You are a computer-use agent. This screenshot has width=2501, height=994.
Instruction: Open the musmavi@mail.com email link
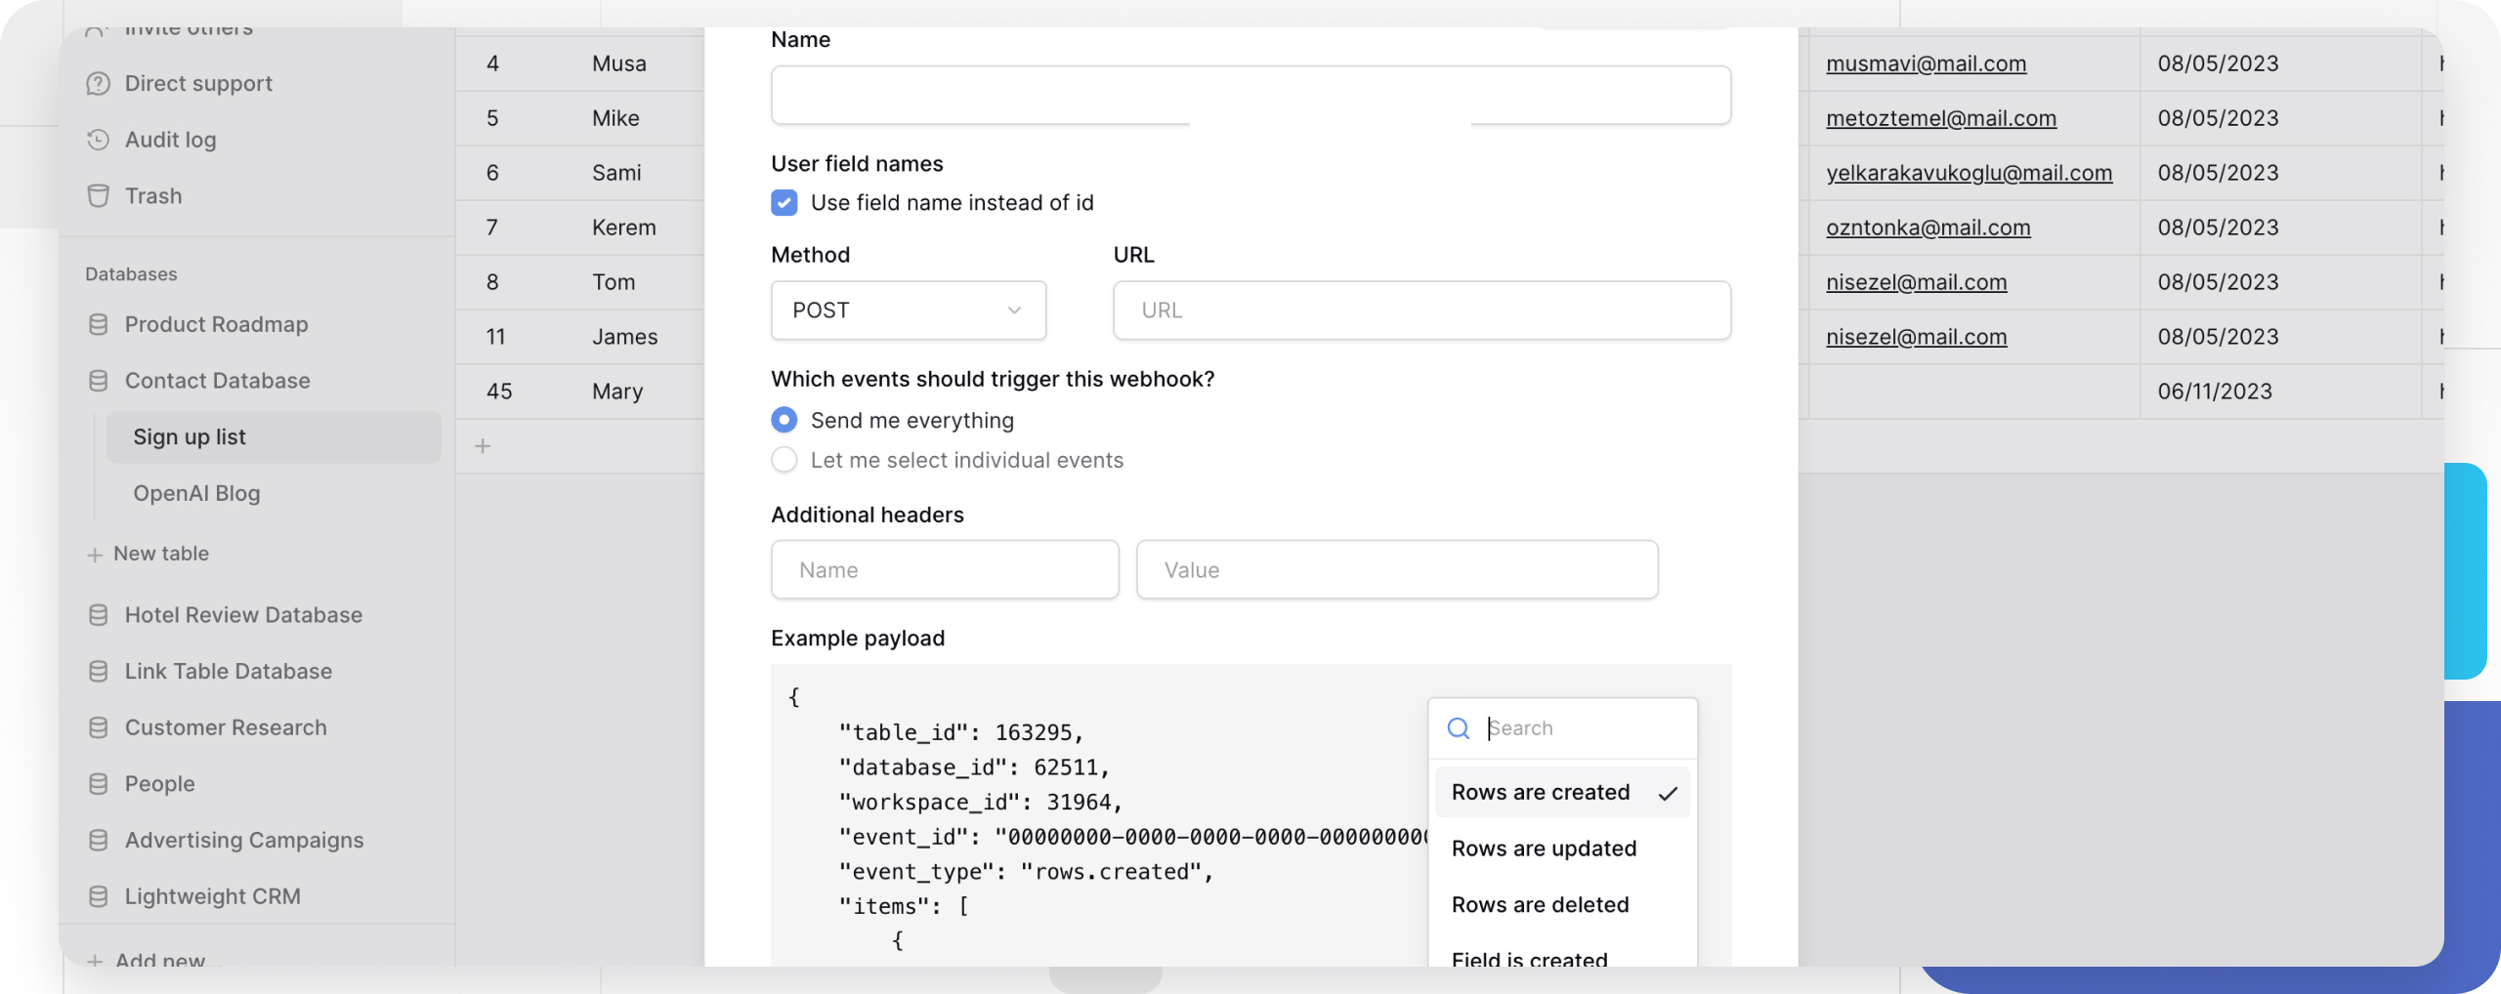[1926, 63]
